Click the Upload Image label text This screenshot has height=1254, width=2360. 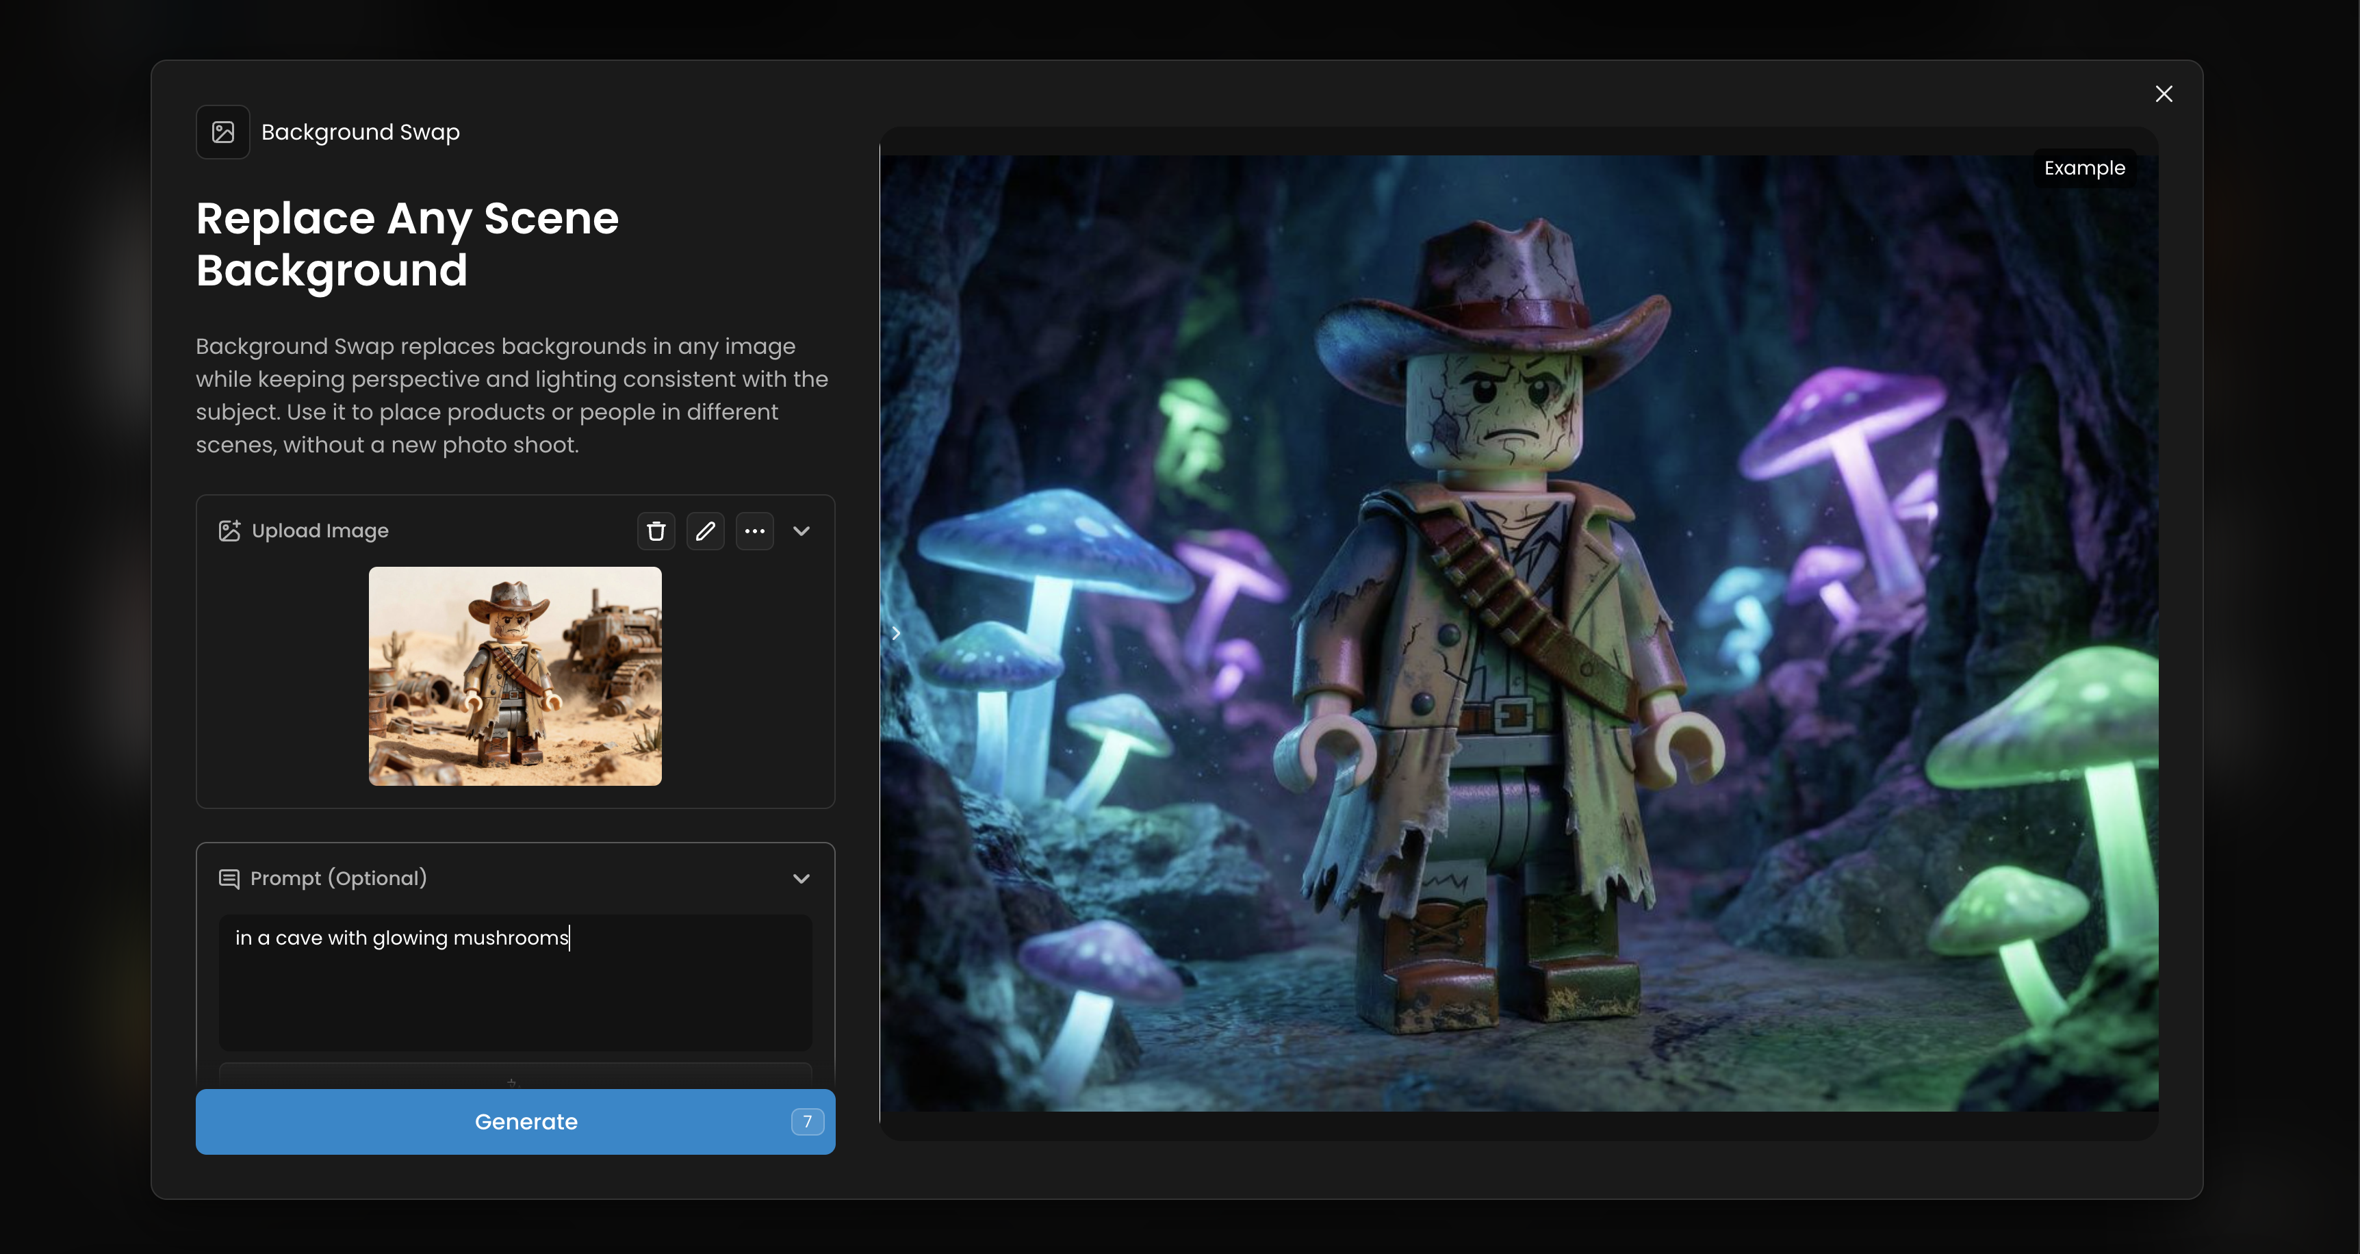pyautogui.click(x=320, y=531)
